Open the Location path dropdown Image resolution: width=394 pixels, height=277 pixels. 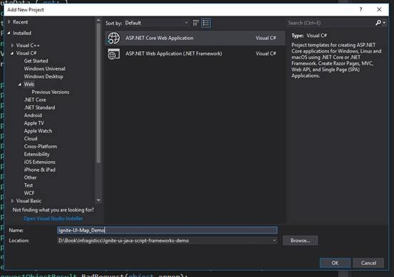pos(274,241)
